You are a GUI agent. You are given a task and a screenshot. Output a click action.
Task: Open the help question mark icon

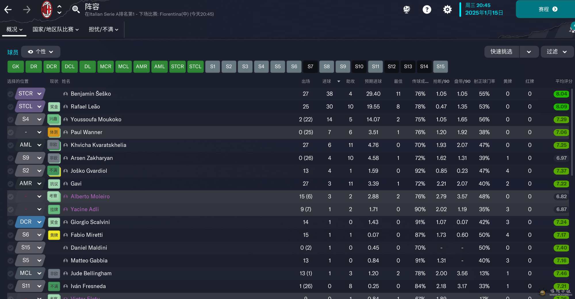[427, 10]
